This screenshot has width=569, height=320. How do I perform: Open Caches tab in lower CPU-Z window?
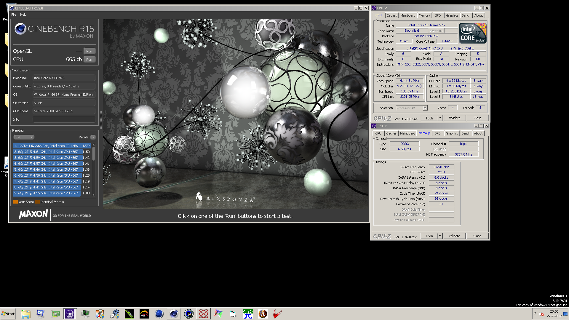(391, 133)
